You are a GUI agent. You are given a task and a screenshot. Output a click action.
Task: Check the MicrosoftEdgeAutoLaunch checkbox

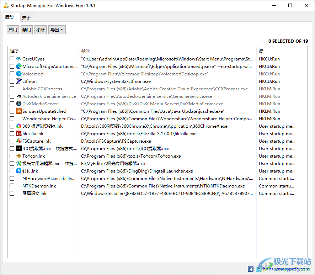[x=12, y=66]
